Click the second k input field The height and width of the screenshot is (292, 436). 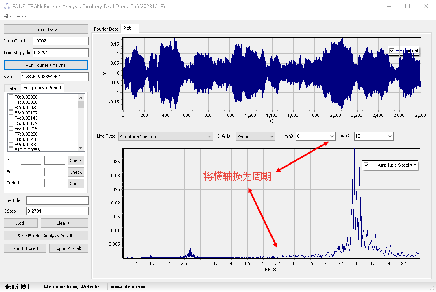tap(55, 160)
